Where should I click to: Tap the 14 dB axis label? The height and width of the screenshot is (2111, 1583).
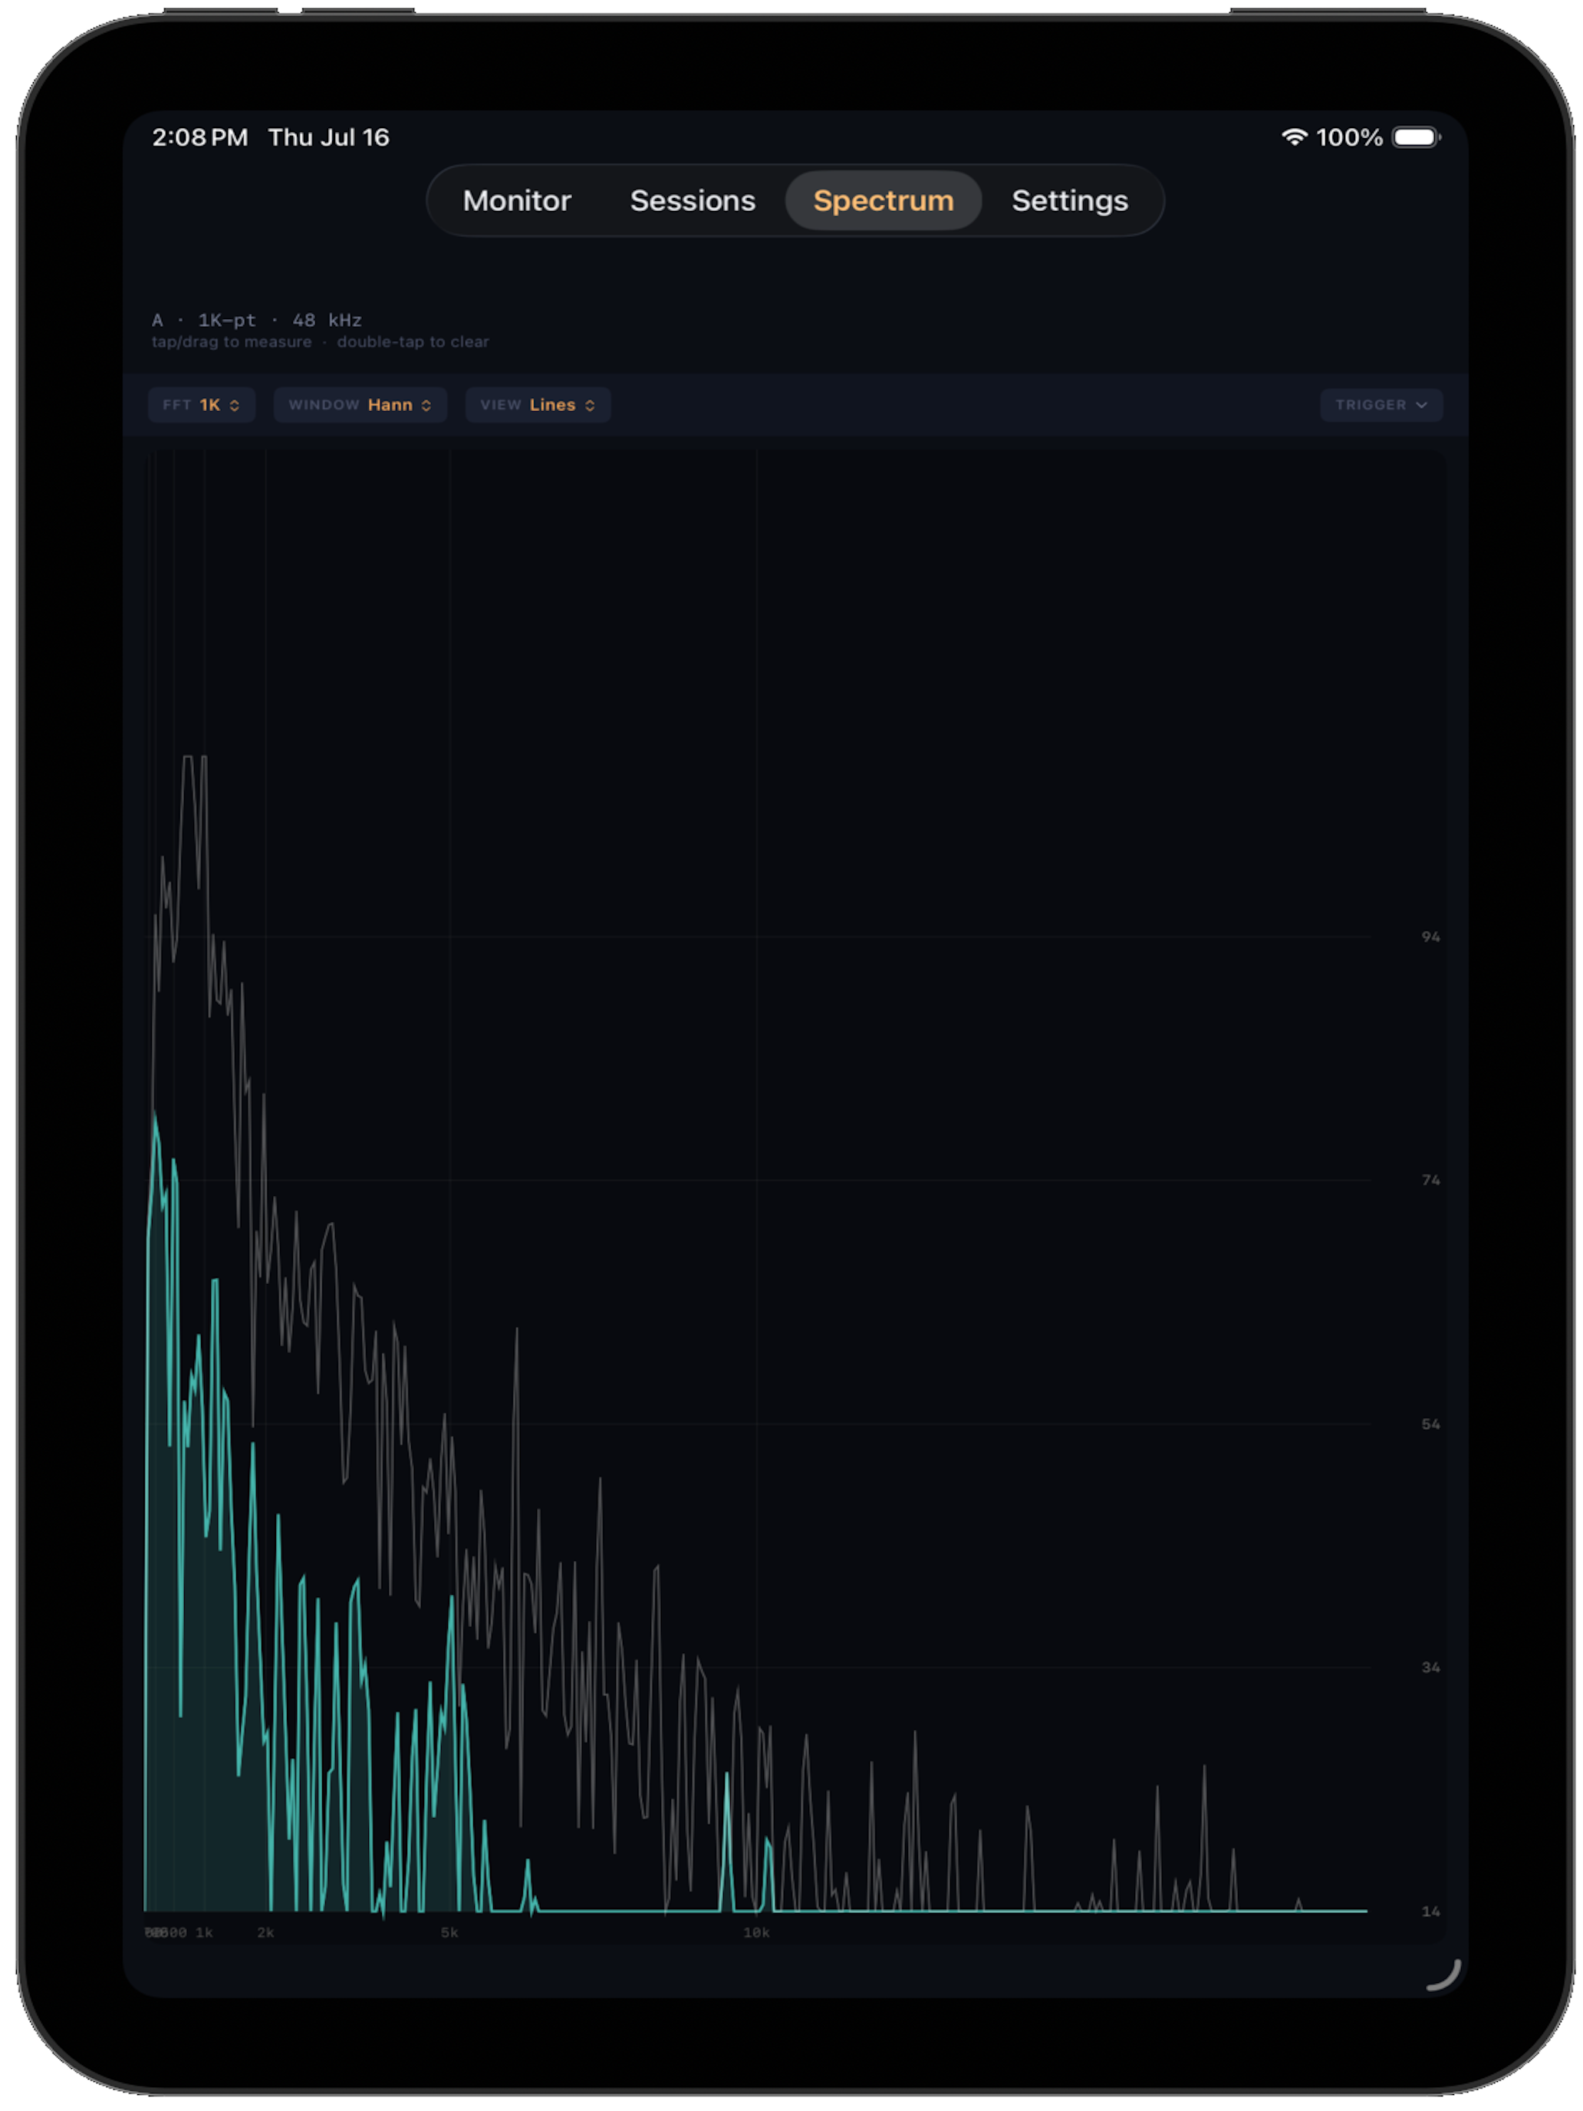(1430, 1911)
